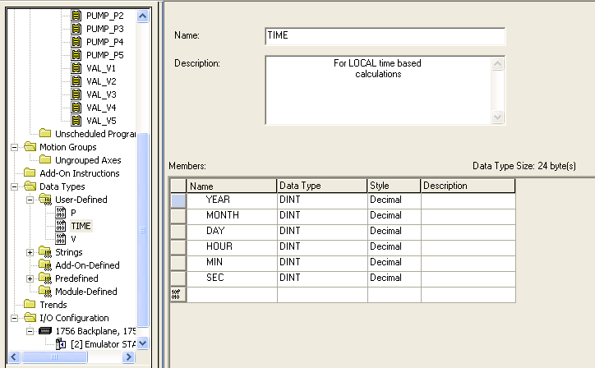Click description box scroll down arrow
This screenshot has height=368, width=595.
pyautogui.click(x=497, y=117)
